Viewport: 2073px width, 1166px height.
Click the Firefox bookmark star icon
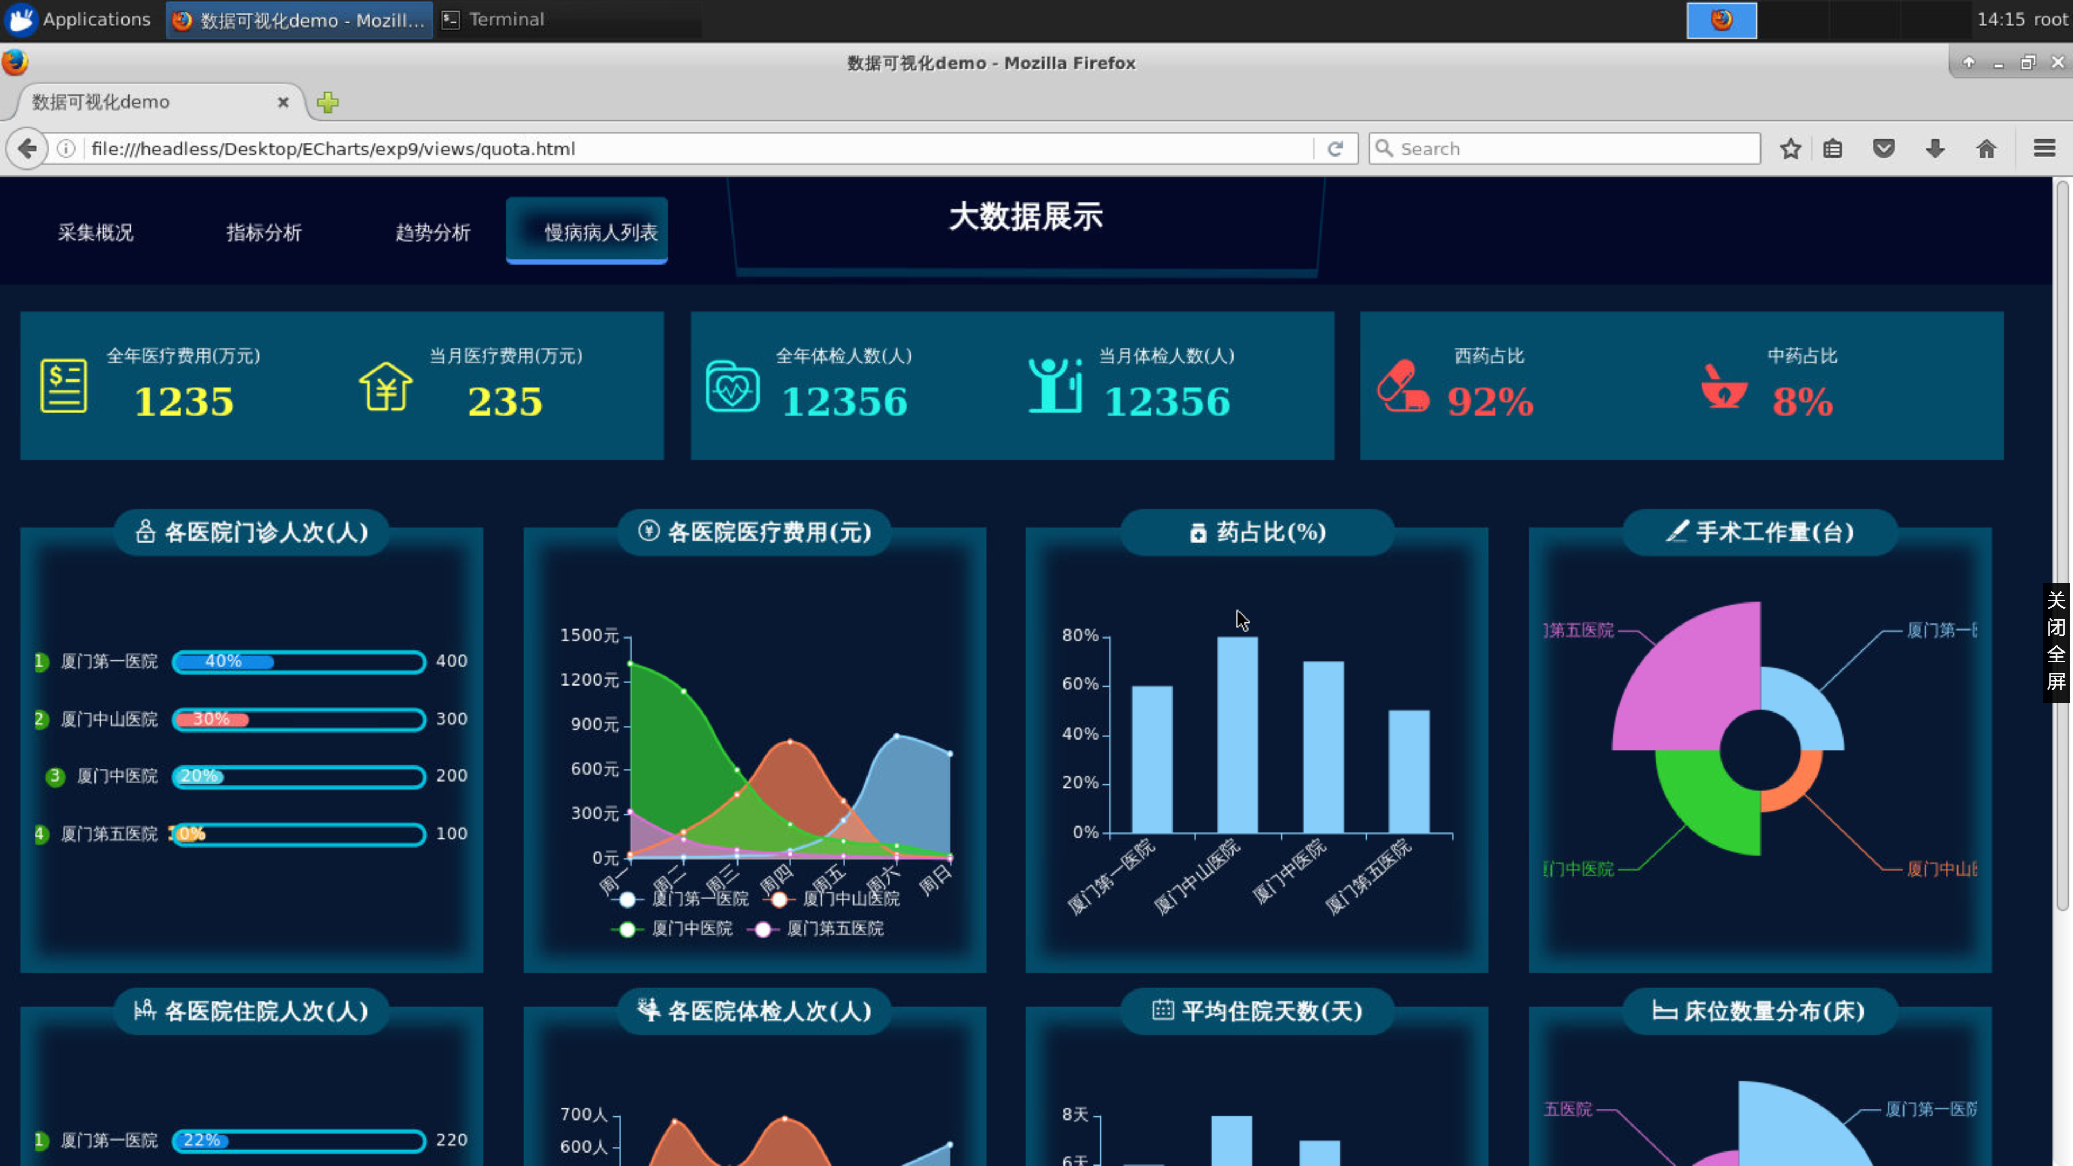click(1790, 149)
